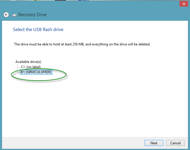Click the green oval annotation's right edge
Image resolution: width=190 pixels, height=150 pixels.
pyautogui.click(x=66, y=75)
